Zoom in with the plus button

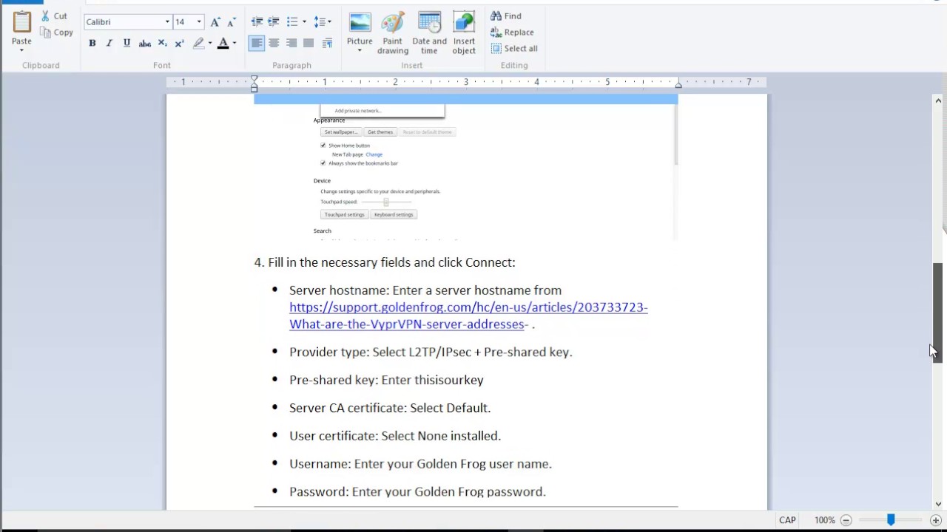pyautogui.click(x=935, y=520)
